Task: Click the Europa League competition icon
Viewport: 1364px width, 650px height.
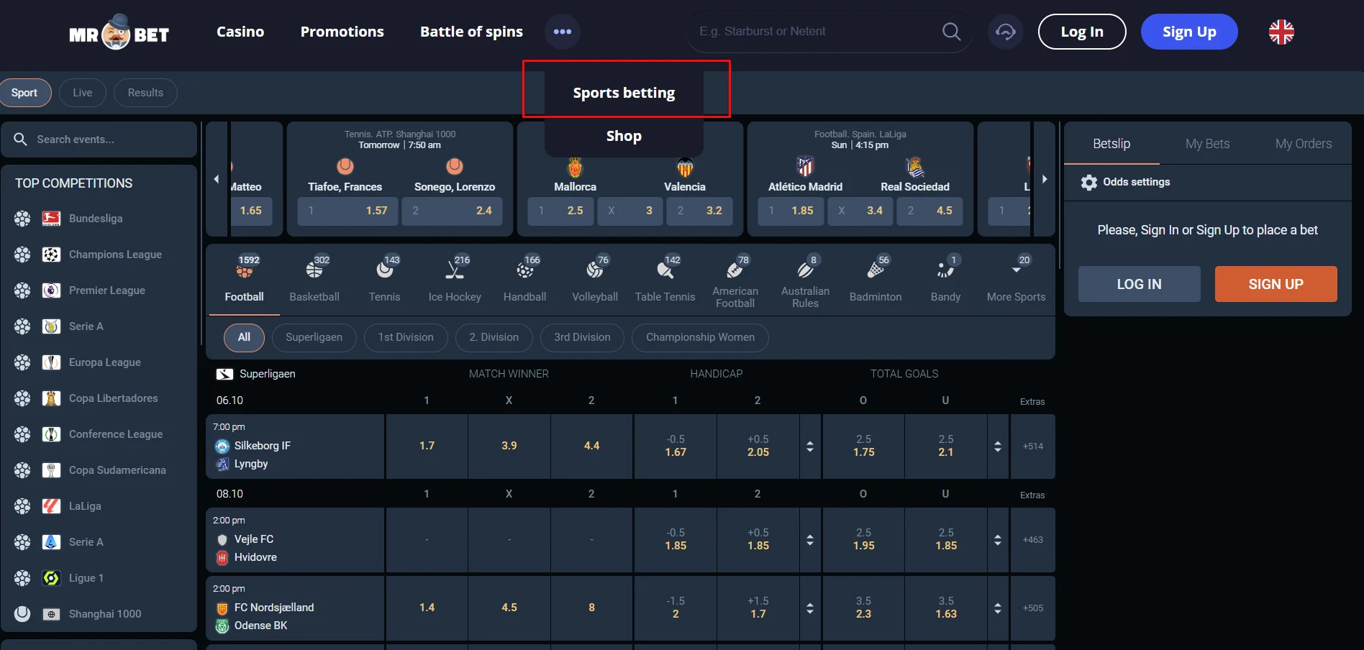Action: (x=51, y=362)
